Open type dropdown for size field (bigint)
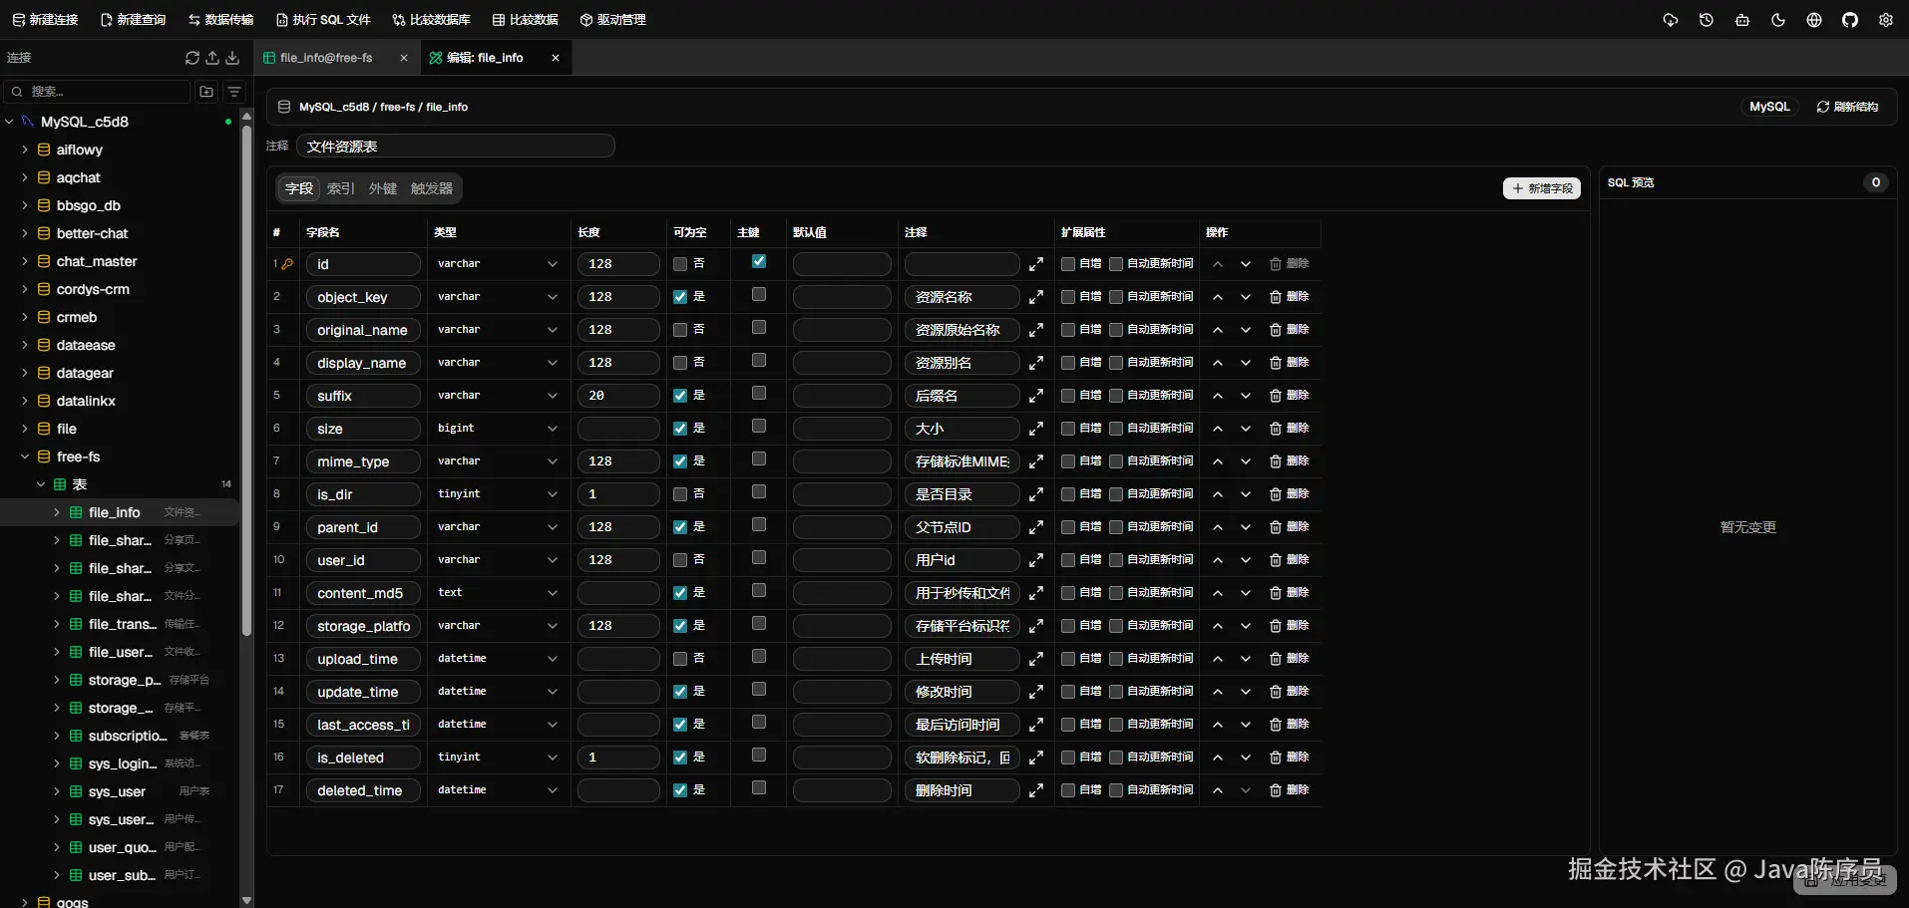 (x=497, y=429)
